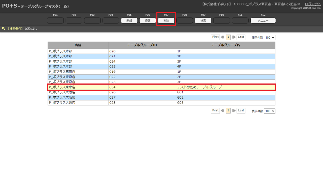Image resolution: width=323 pixels, height=195 pixels.
Task: Advance with the bottom pagination next arrow
Action: [x=234, y=111]
